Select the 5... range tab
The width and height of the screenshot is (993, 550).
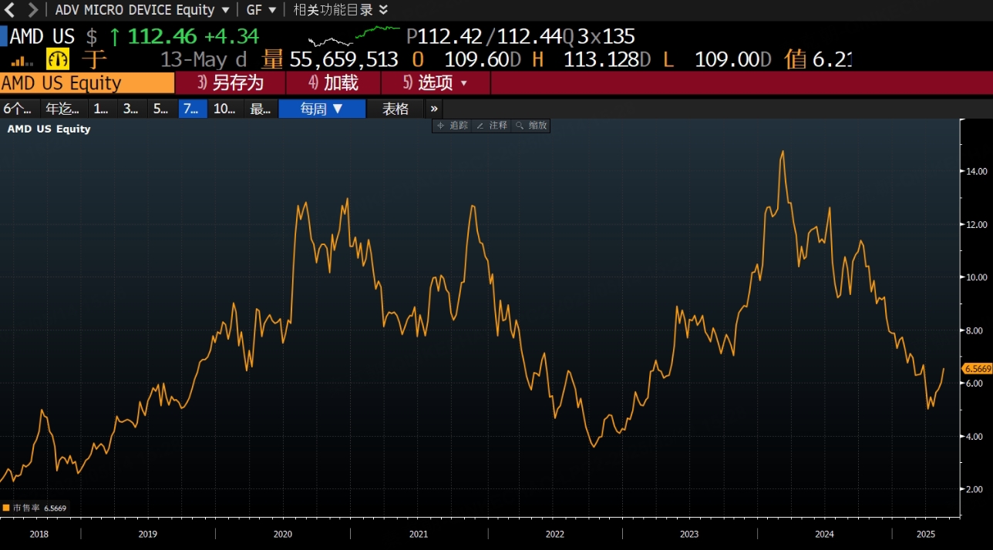162,109
